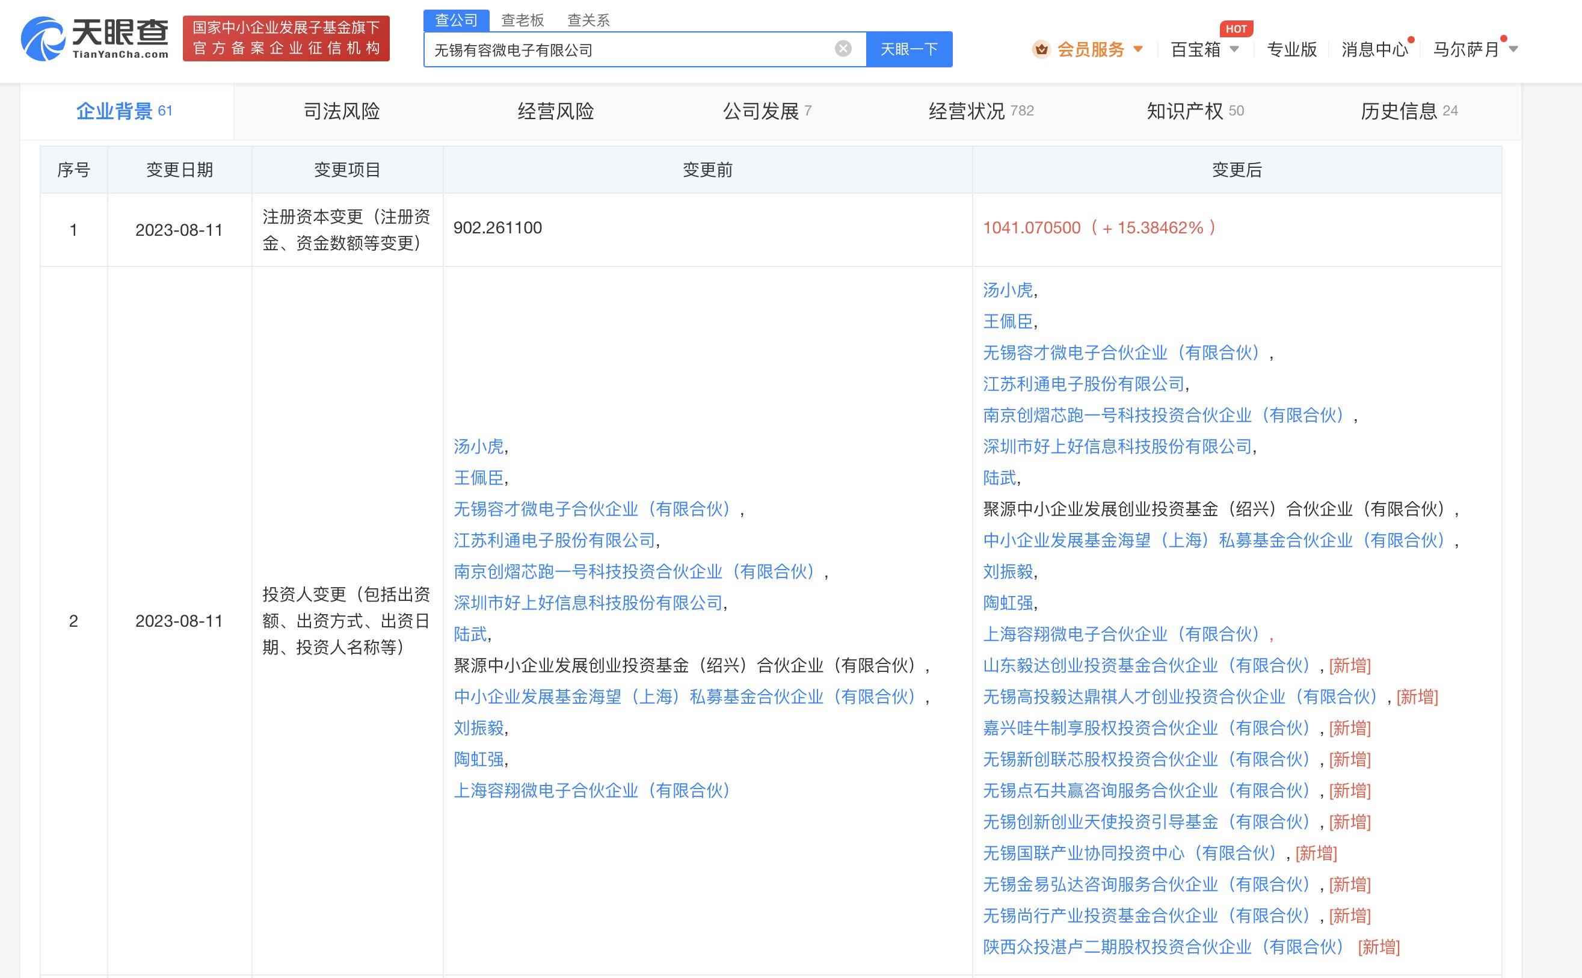Open 汤小虎 in the 变更后 column

click(x=1008, y=290)
